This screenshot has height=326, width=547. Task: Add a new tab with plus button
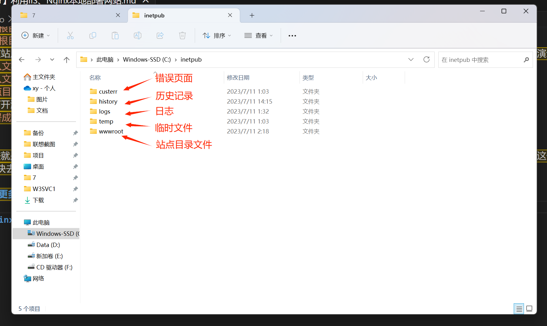(x=252, y=15)
